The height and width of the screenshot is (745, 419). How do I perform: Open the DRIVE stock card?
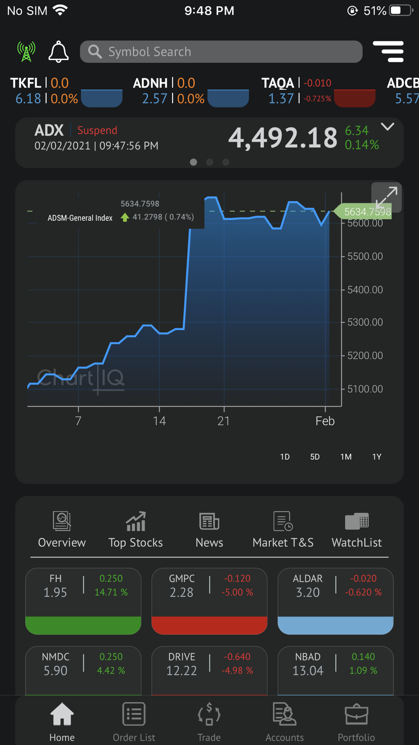209,670
